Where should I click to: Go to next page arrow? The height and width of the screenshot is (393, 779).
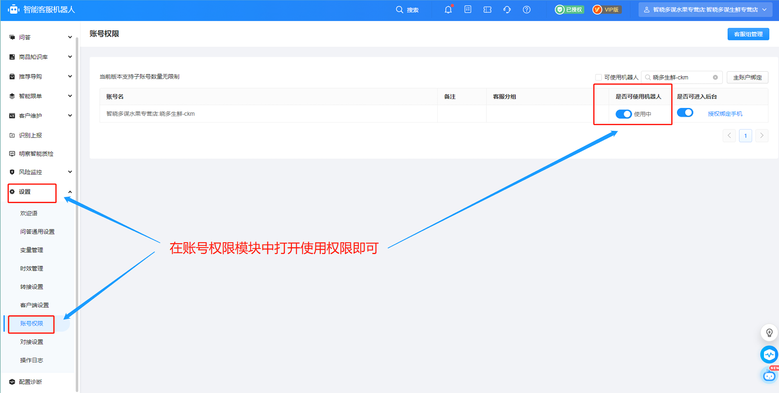[x=761, y=136]
